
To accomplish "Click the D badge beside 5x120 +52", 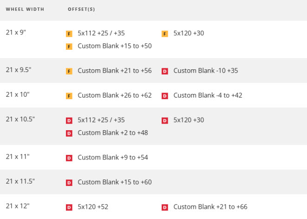I will click(x=69, y=207).
